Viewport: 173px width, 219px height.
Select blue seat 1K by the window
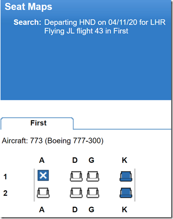tap(126, 176)
